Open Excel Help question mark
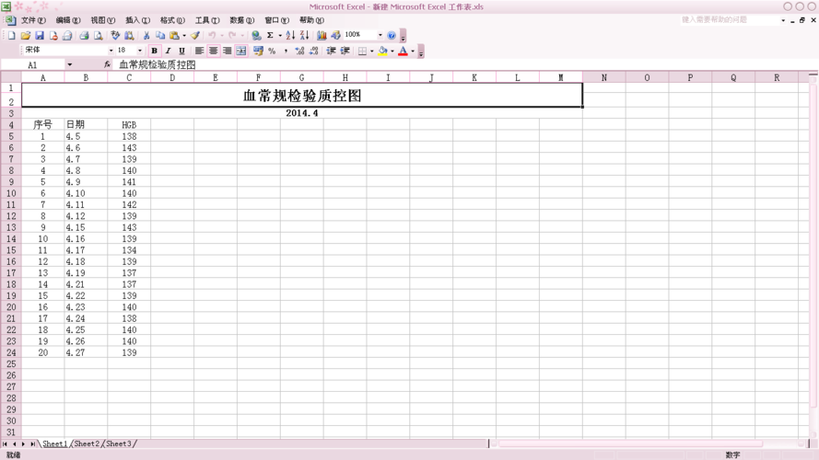The width and height of the screenshot is (819, 460). click(x=392, y=36)
